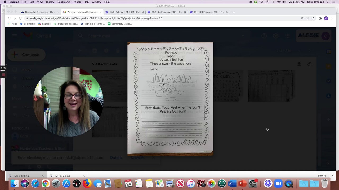Screen dimensions: 339x190
Task: Open volume control in menu bar
Action: [x=284, y=2]
